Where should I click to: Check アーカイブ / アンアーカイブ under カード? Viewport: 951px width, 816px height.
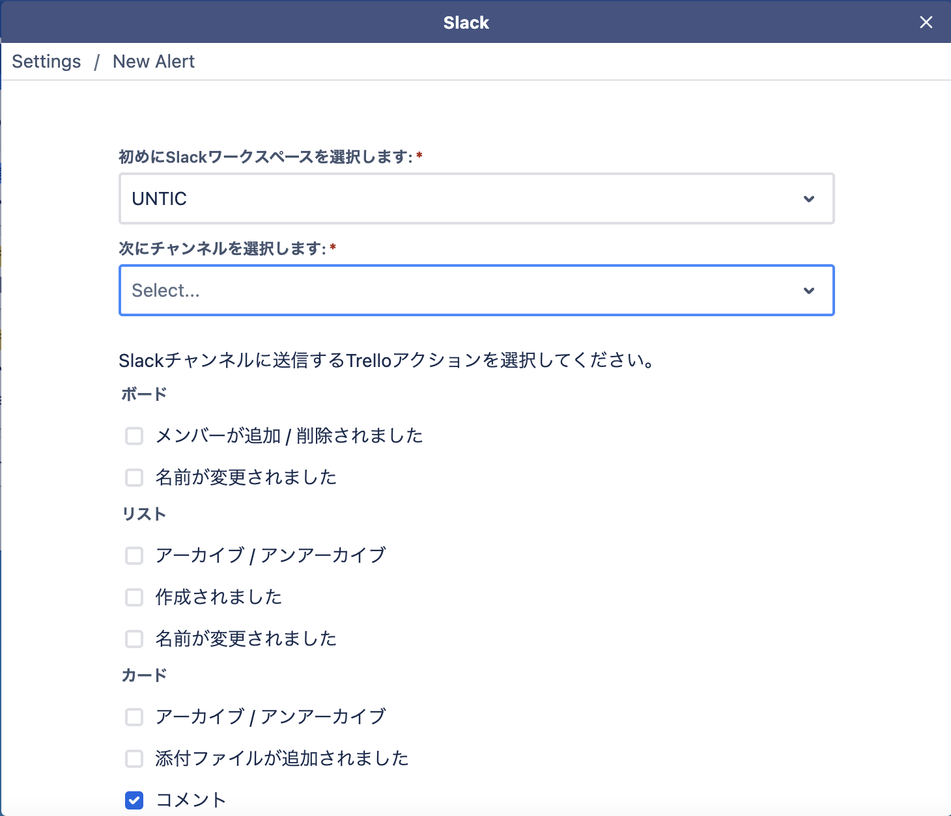134,717
